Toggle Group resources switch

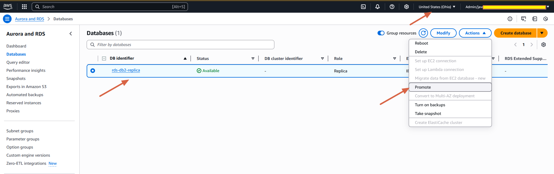point(381,33)
